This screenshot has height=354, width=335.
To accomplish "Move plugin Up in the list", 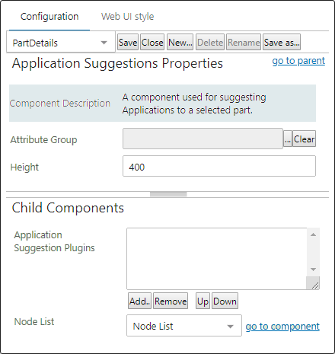I will click(203, 301).
